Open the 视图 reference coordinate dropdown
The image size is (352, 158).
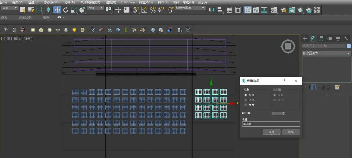(x=95, y=8)
